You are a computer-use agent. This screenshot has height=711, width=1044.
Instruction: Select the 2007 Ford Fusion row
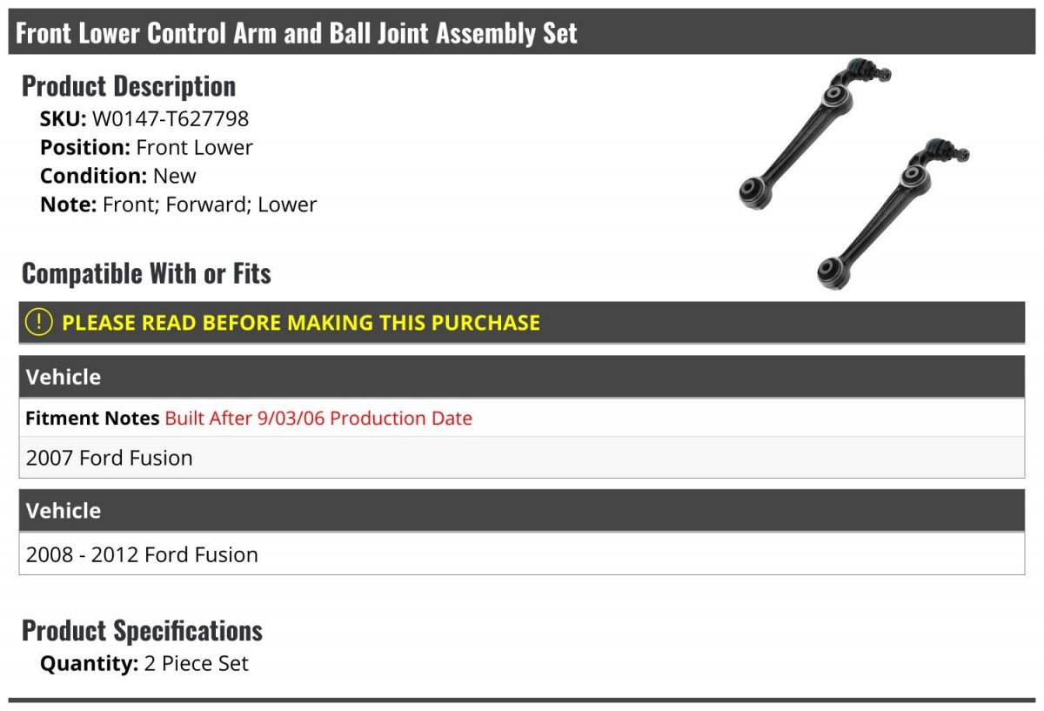[110, 458]
